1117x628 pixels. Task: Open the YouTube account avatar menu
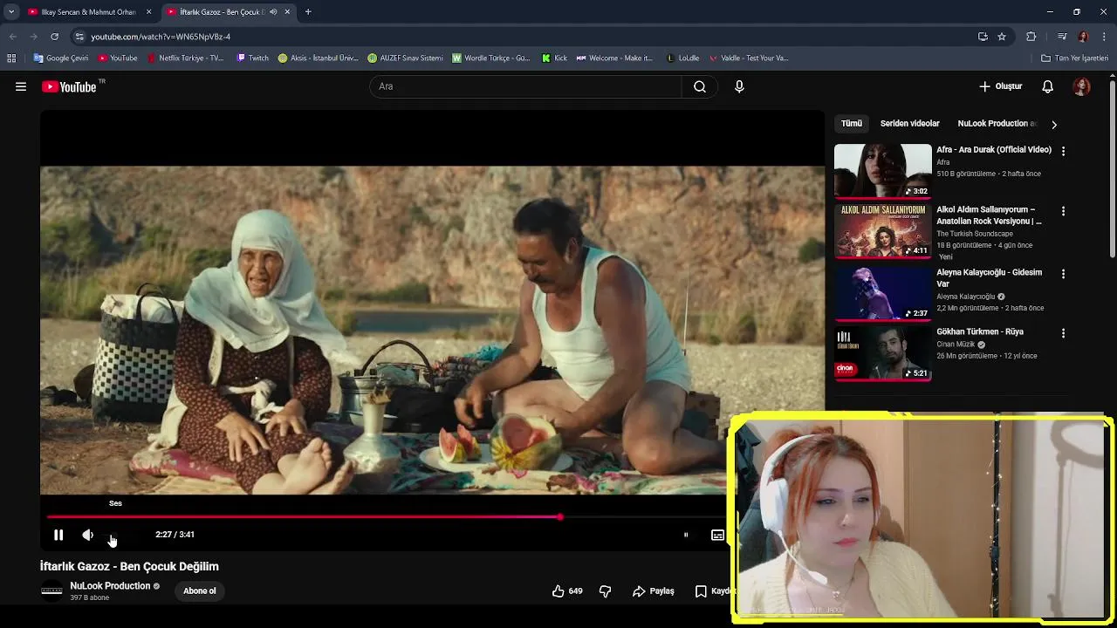(1081, 86)
